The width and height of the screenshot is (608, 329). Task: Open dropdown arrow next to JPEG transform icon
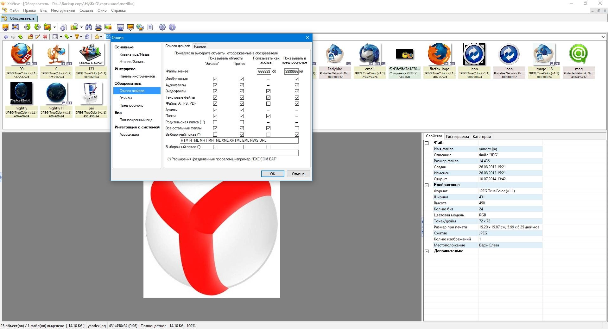[x=54, y=27]
